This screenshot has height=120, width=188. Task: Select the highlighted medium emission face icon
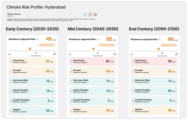[x=90, y=14]
